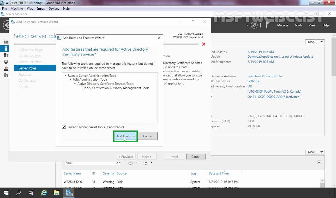Go to Server Selection wizard step
Image resolution: width=336 pixels, height=198 pixels.
(x=30, y=62)
